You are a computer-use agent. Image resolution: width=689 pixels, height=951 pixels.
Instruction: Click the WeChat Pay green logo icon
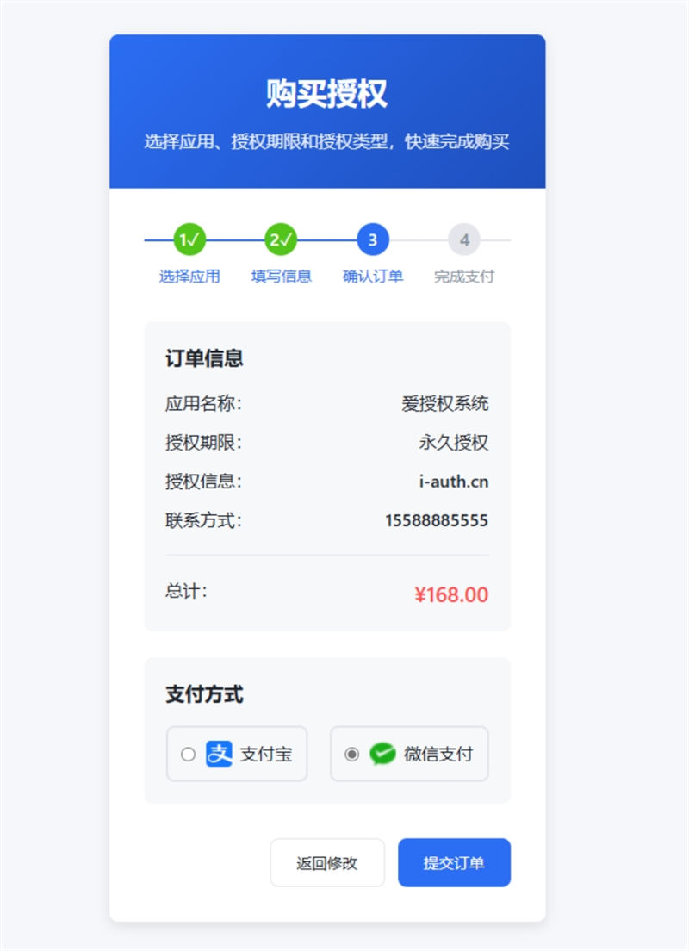click(382, 754)
